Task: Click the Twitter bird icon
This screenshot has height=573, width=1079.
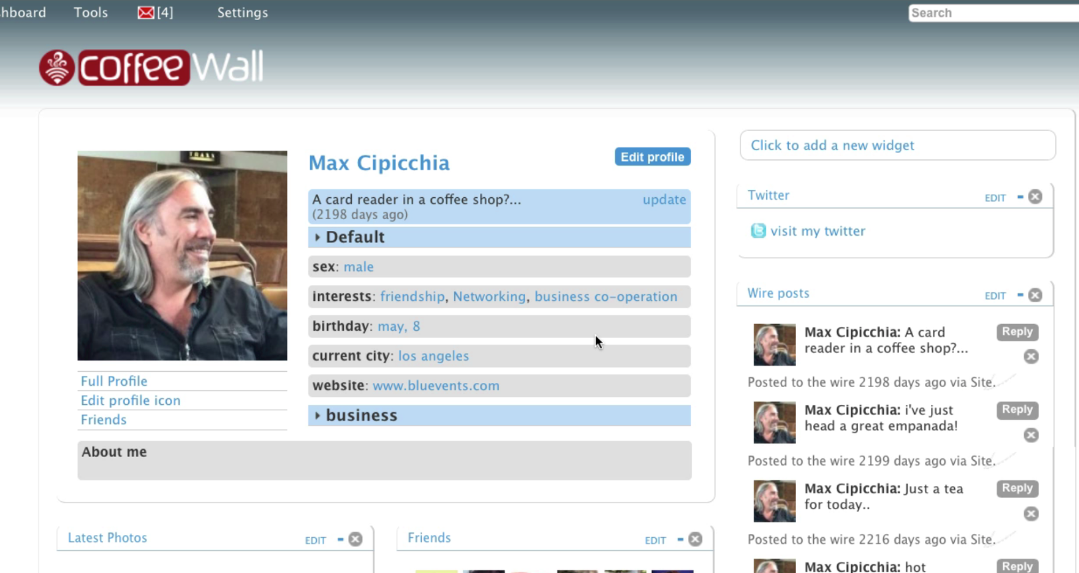Action: tap(758, 231)
